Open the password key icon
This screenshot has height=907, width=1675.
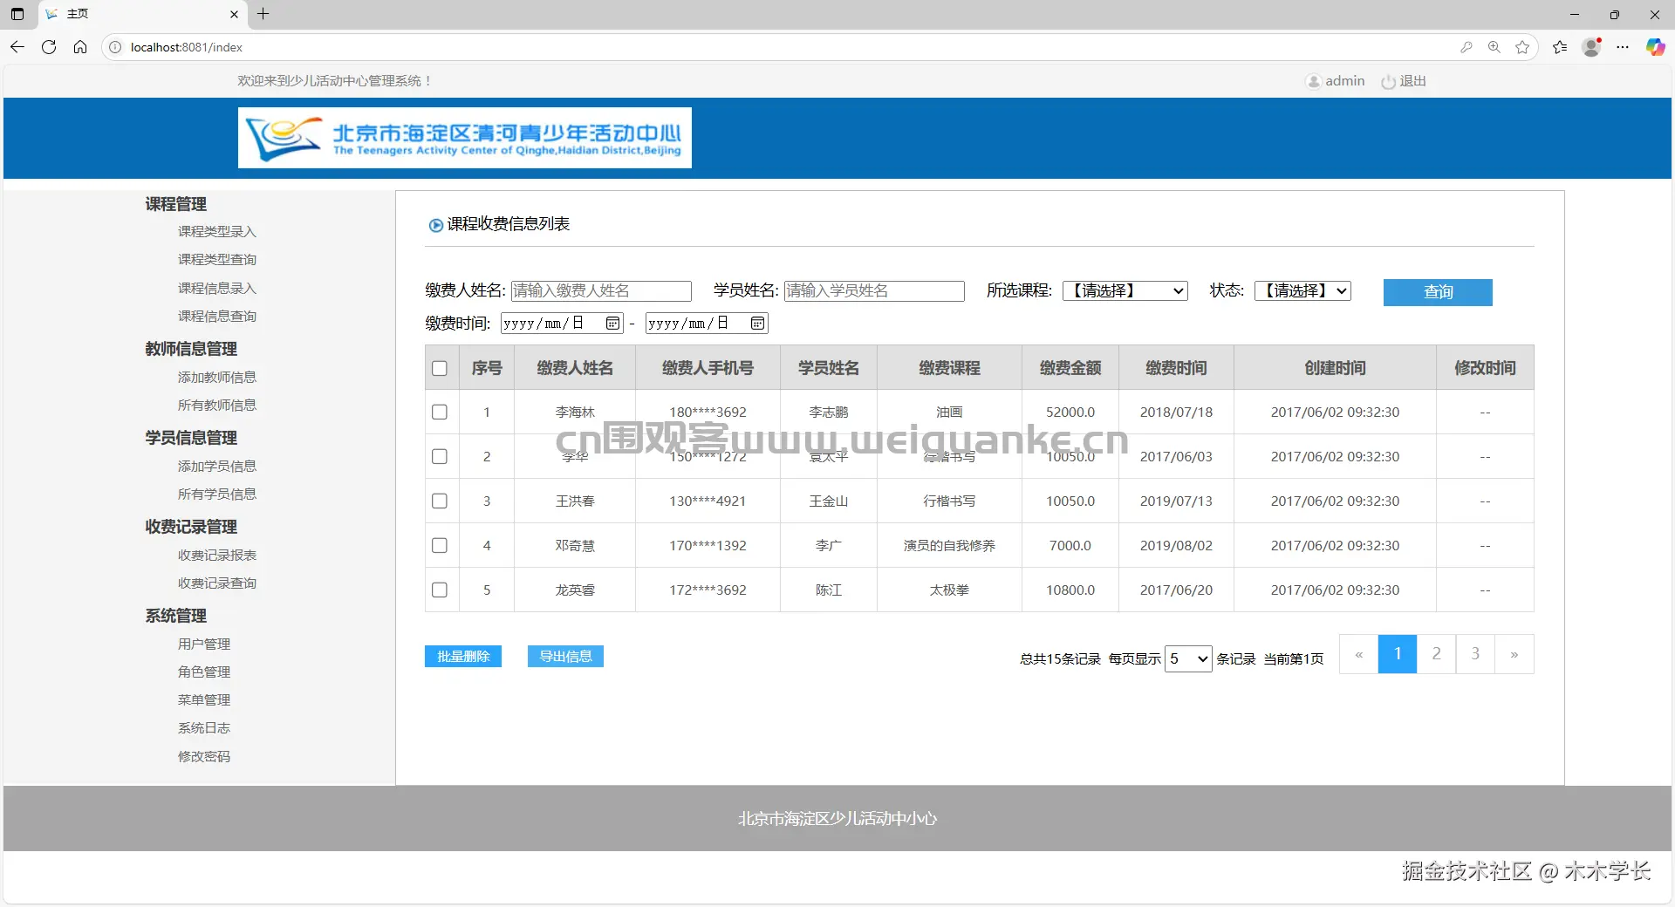tap(1466, 47)
